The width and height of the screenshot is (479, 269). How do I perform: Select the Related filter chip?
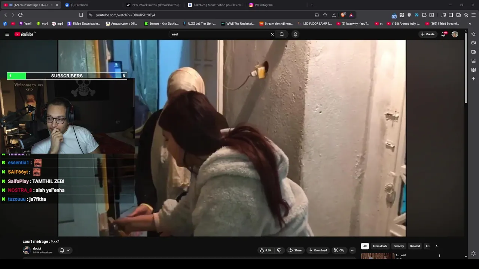(x=415, y=246)
